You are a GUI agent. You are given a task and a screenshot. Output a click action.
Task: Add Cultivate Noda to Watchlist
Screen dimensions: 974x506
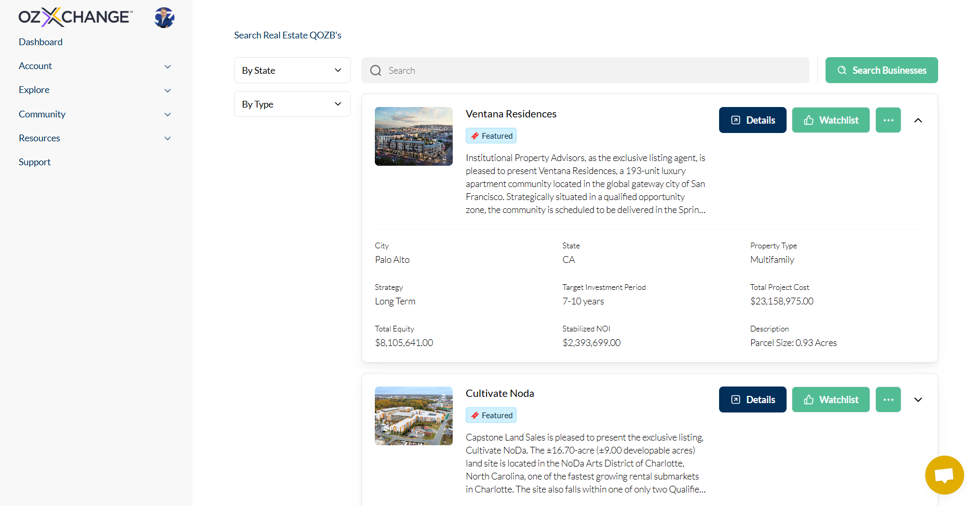[830, 400]
